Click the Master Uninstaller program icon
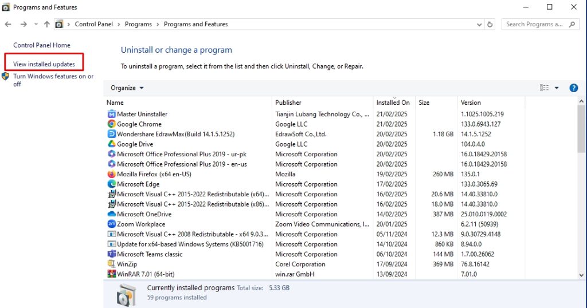This screenshot has width=587, height=308. pyautogui.click(x=112, y=114)
